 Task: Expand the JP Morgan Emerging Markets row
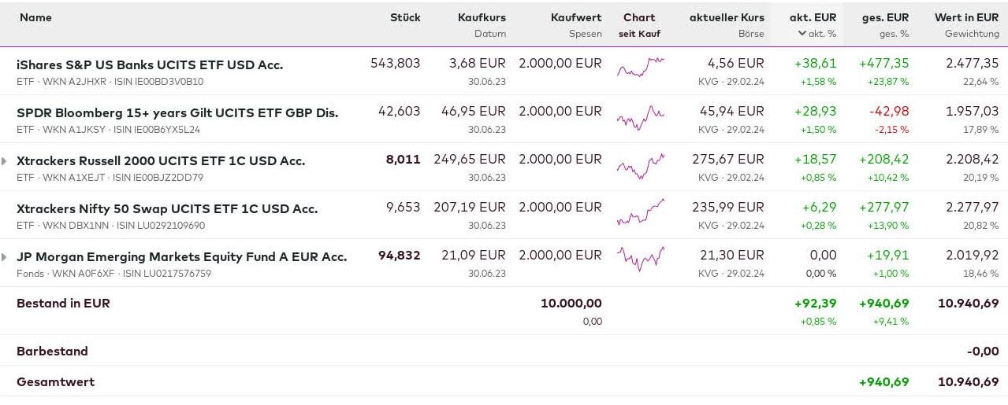tap(5, 257)
